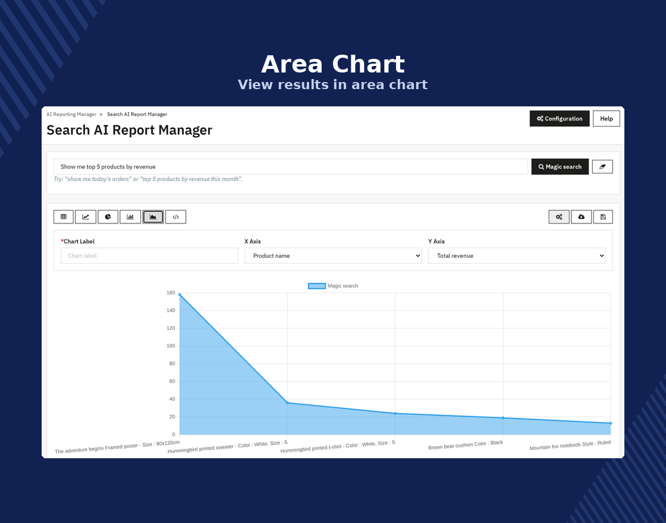Switch to bar chart view
The height and width of the screenshot is (523, 666).
click(x=130, y=217)
